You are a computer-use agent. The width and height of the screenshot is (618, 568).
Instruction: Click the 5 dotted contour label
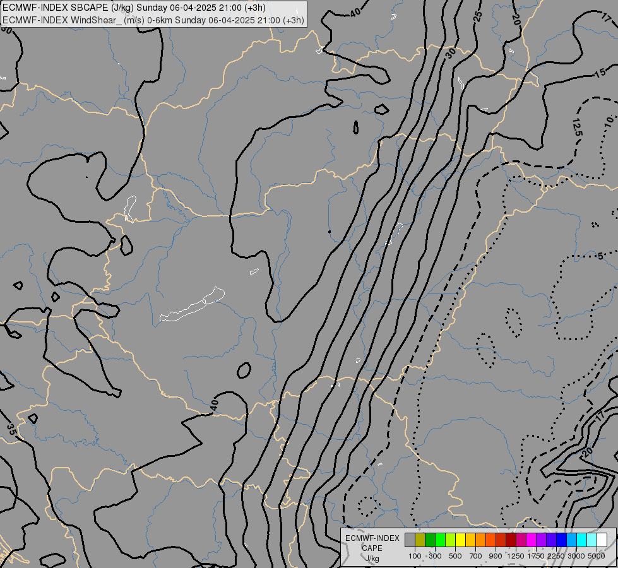(600, 256)
